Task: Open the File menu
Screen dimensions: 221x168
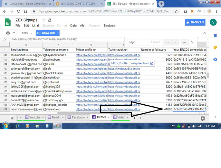Action: pos(18,25)
